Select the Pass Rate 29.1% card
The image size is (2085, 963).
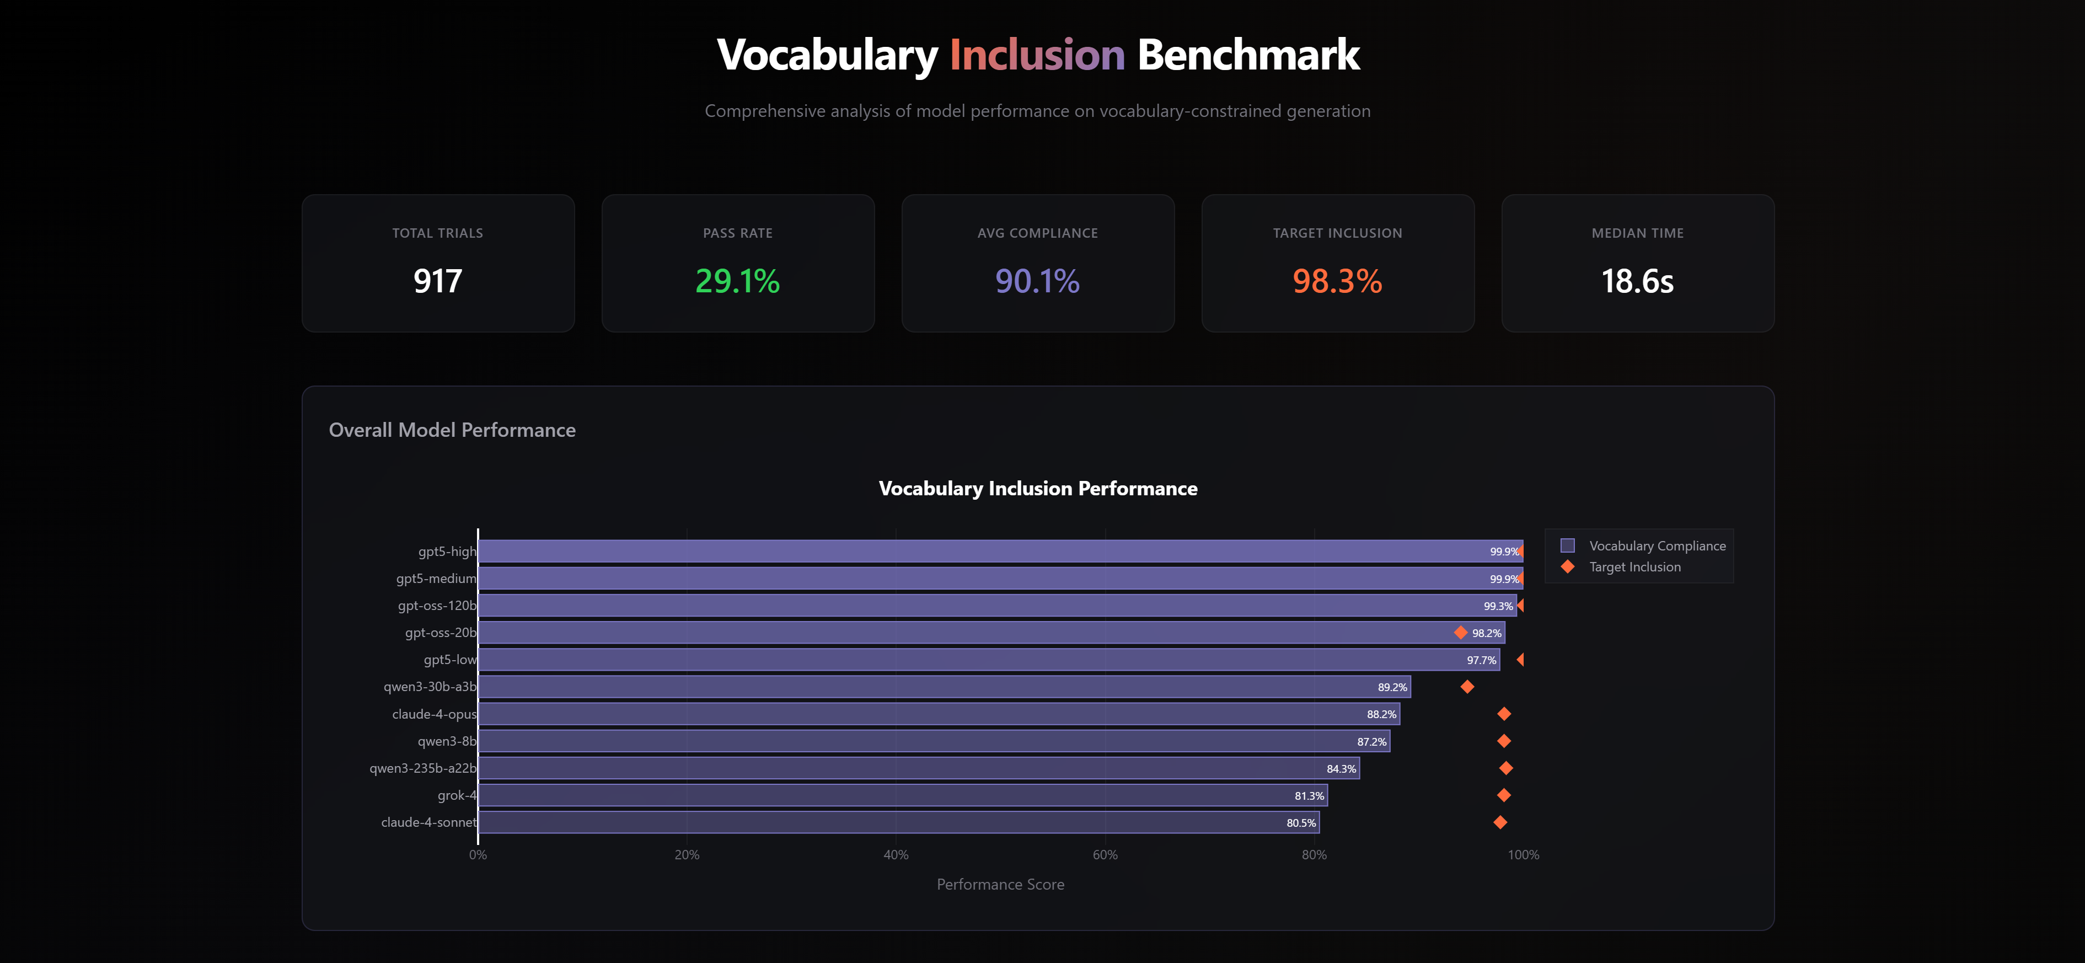738,263
